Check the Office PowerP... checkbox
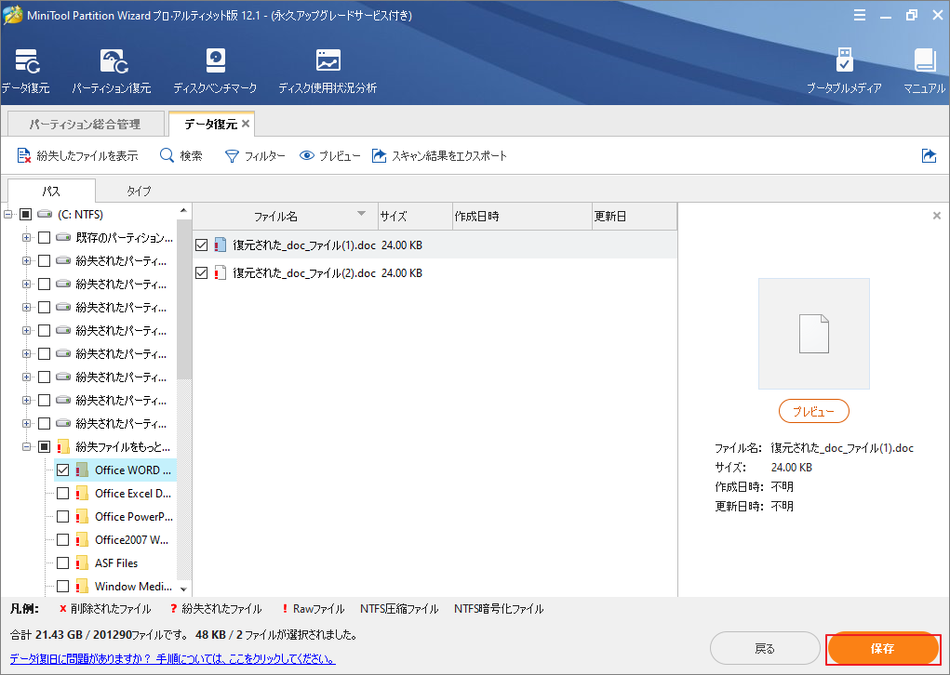 [63, 516]
